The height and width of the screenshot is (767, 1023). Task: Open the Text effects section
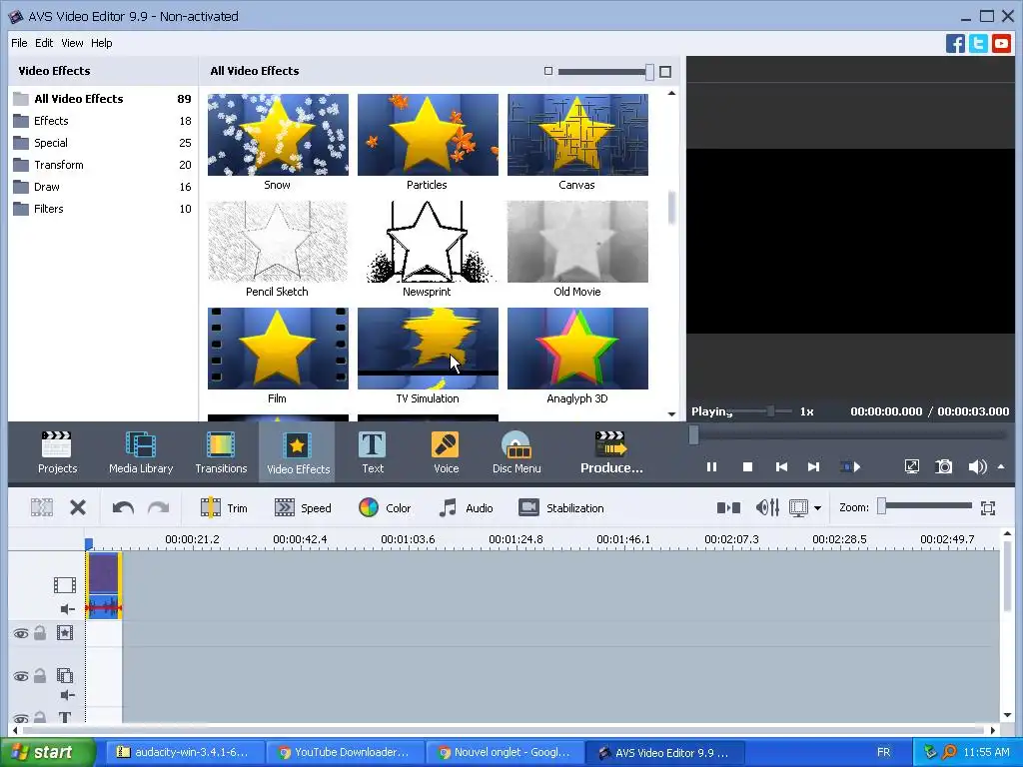(373, 452)
